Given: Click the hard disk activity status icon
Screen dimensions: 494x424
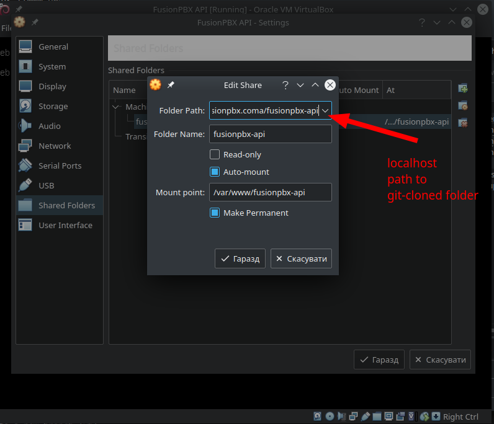Looking at the screenshot, I should (x=318, y=417).
